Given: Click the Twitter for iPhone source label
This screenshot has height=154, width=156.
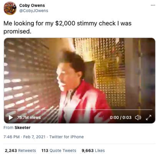Looking at the screenshot, I should tap(66, 137).
